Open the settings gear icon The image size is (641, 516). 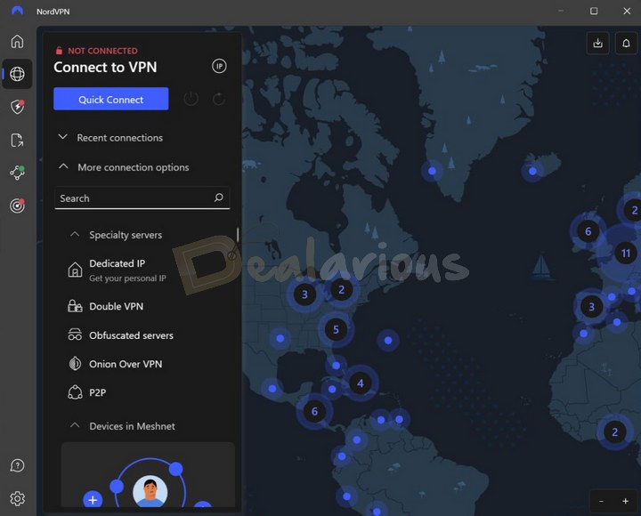tap(17, 498)
